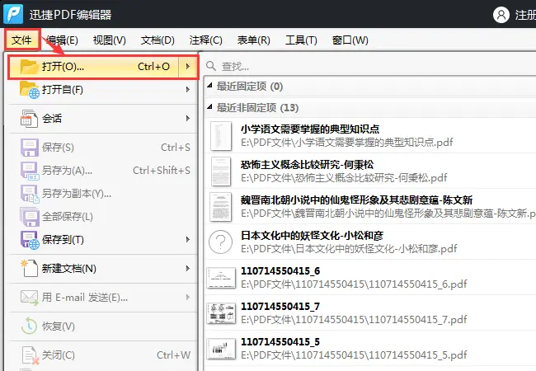The image size is (536, 371).
Task: Open thumbnail of 110714550415_7
Action: point(221,313)
